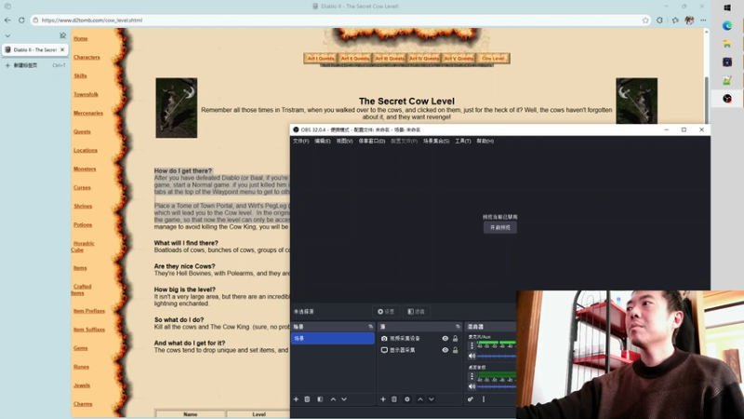
Task: Open Act IV Quests tab on webpage
Action: click(424, 59)
